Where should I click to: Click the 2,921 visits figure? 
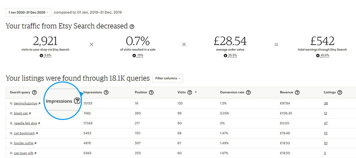pyautogui.click(x=45, y=41)
